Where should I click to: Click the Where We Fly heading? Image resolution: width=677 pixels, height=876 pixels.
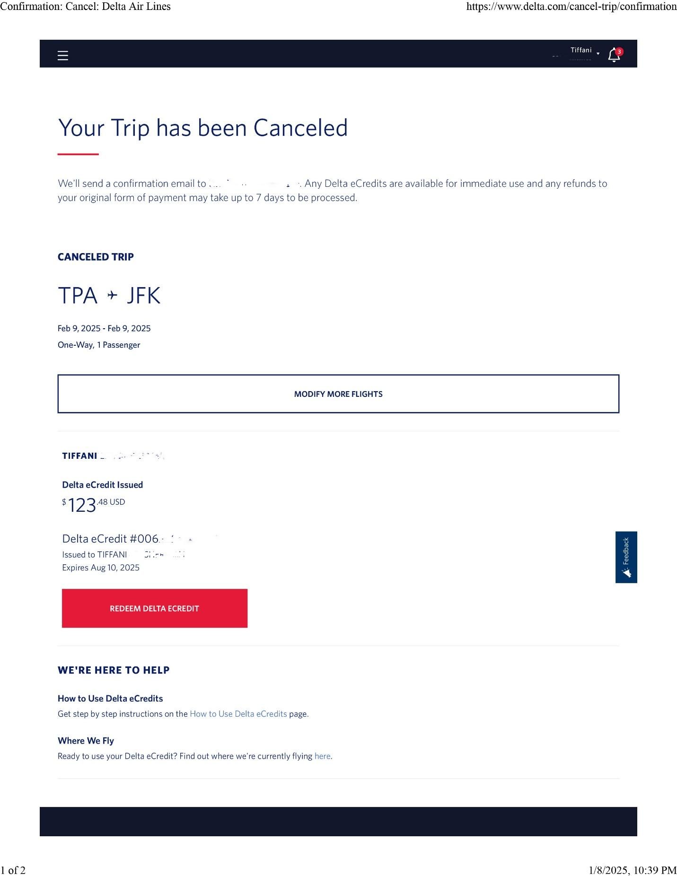(x=86, y=741)
